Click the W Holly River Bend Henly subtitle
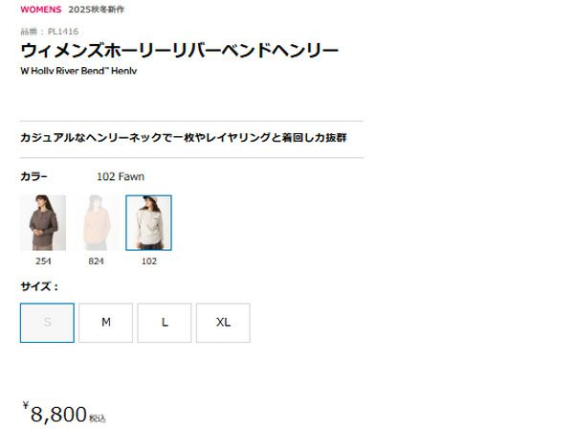Screen dimensions: 574x431 pyautogui.click(x=78, y=71)
